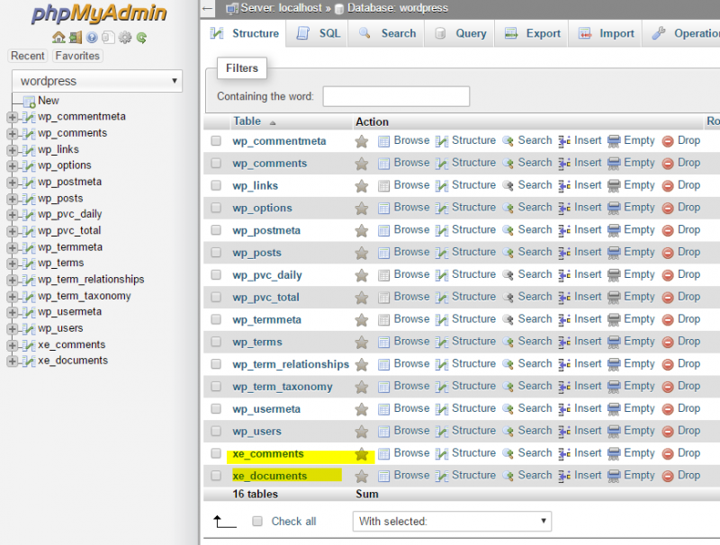Click the Empty link for wp_pvc_total
720x545 pixels.
[639, 297]
